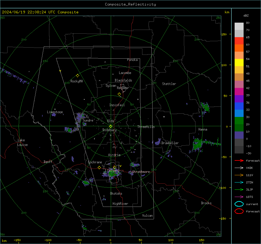Image resolution: width=261 pixels, height=244 pixels.
Task: Click the white plus marker near Drumheller
Action: [164, 117]
